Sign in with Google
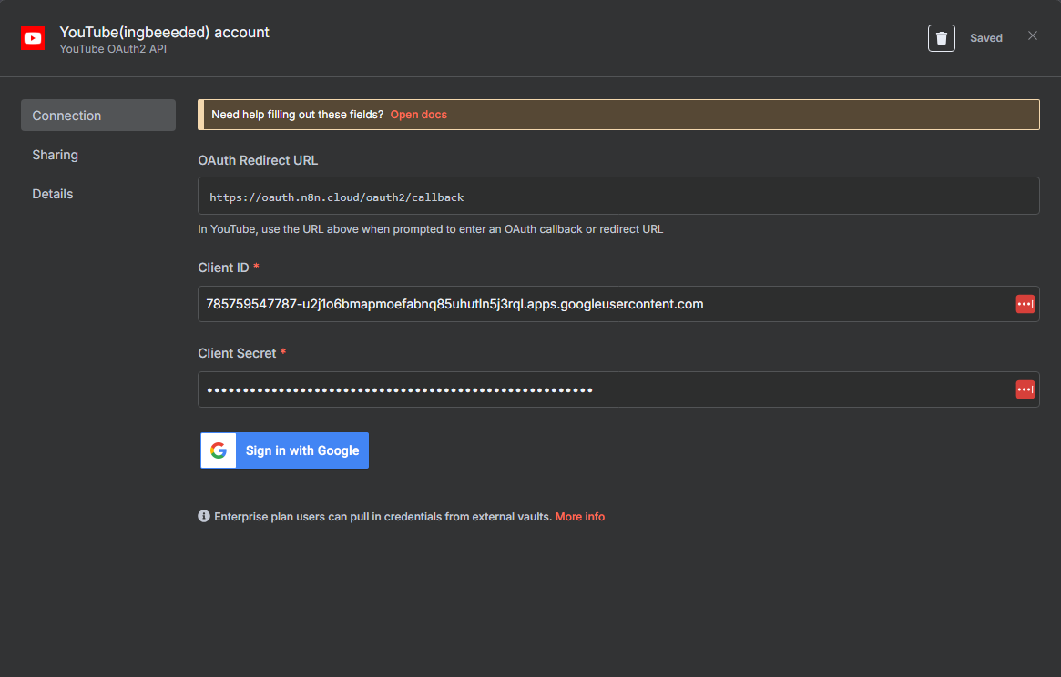The image size is (1061, 677). 285,450
